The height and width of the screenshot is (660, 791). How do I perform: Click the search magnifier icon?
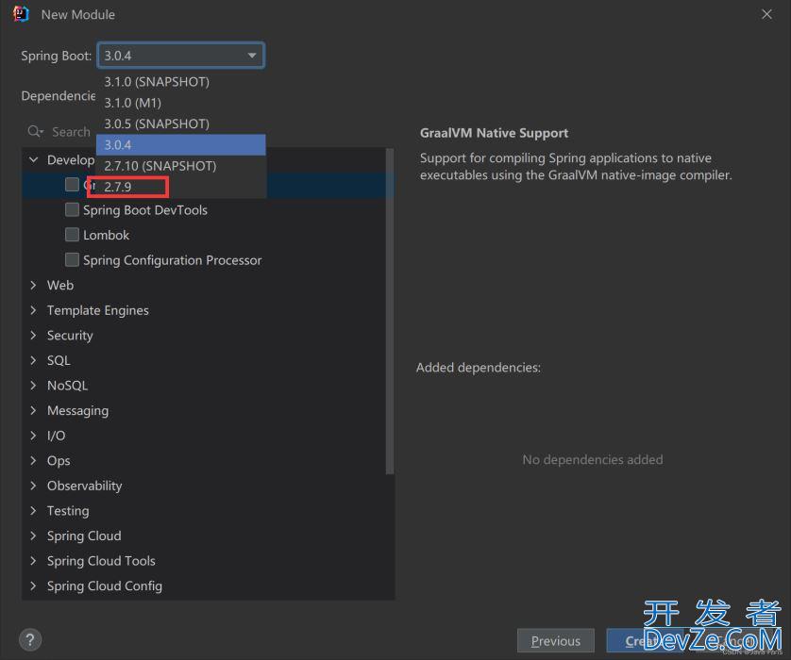(35, 131)
